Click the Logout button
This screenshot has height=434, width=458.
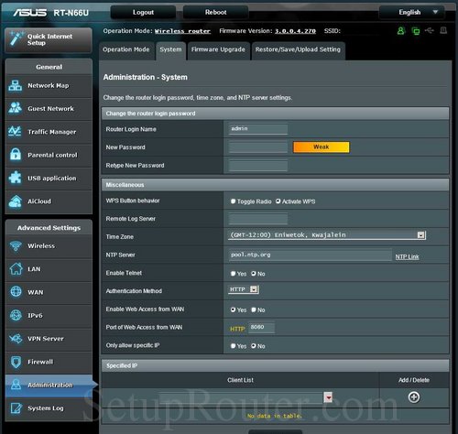(143, 12)
